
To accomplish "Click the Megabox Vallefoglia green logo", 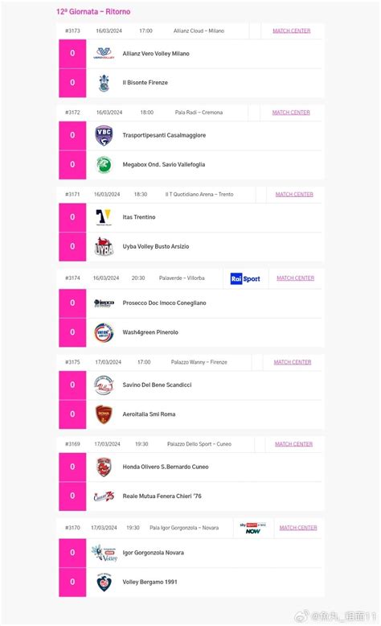I will 104,164.
